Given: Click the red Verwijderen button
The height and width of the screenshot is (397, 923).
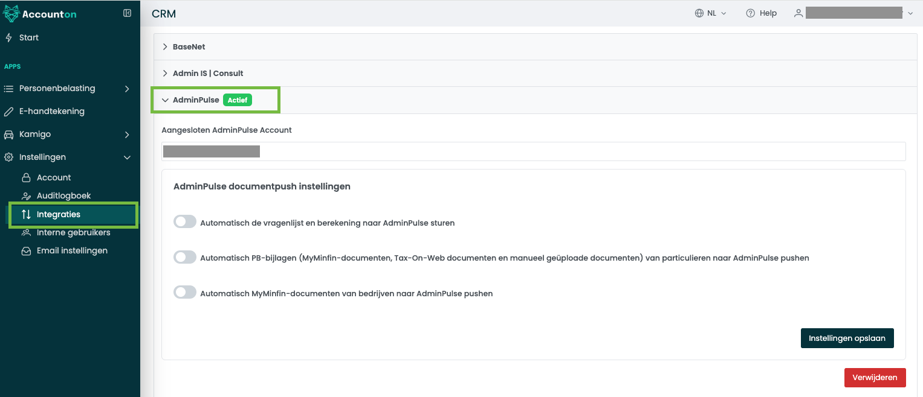Looking at the screenshot, I should (875, 378).
